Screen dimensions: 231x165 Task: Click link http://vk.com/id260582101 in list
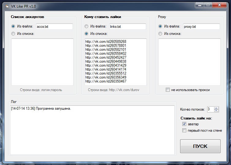[106, 50]
